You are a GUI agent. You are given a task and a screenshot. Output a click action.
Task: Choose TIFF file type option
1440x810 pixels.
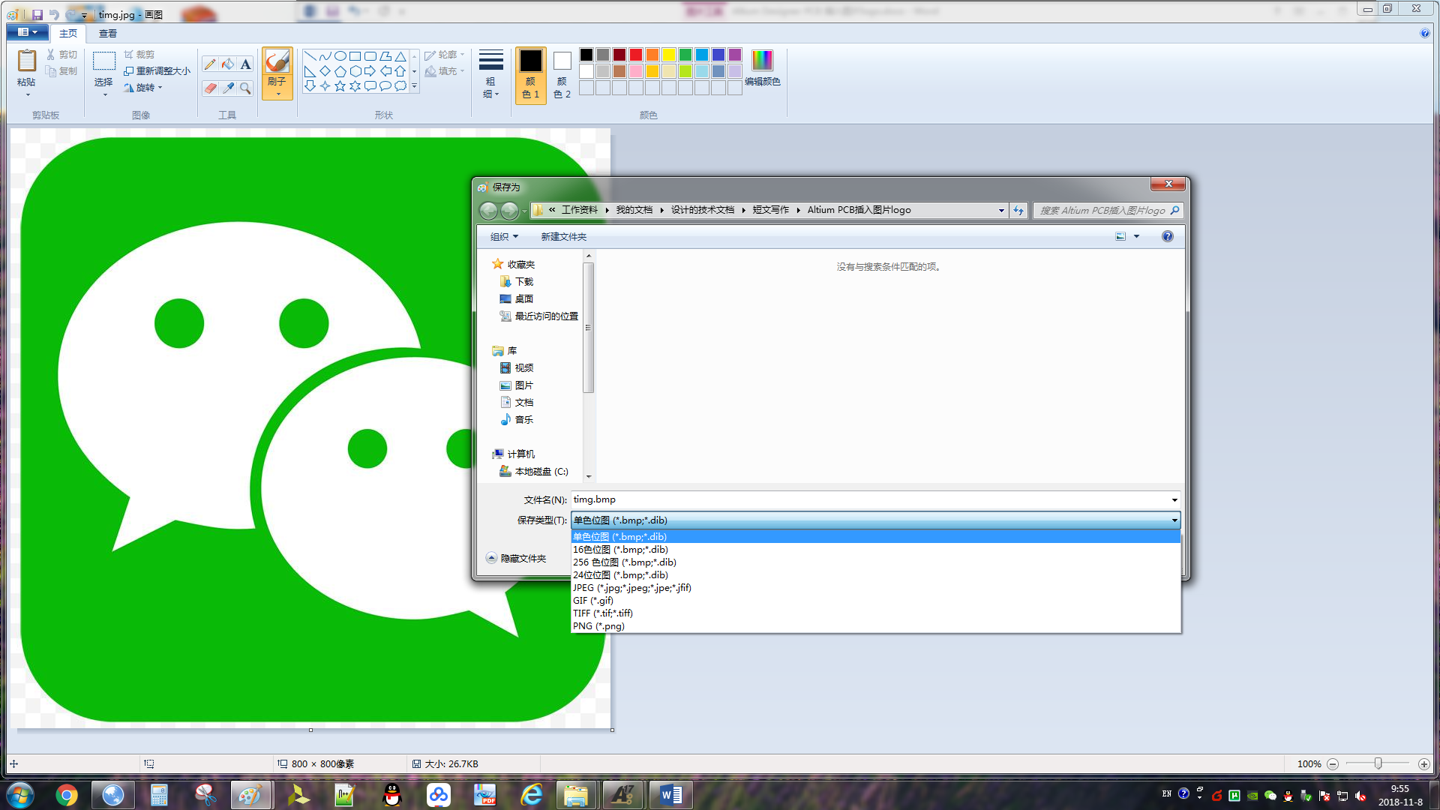[875, 613]
